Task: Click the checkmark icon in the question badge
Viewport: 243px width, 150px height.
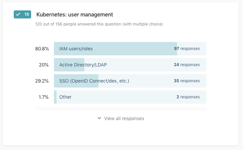Action: pos(18,14)
